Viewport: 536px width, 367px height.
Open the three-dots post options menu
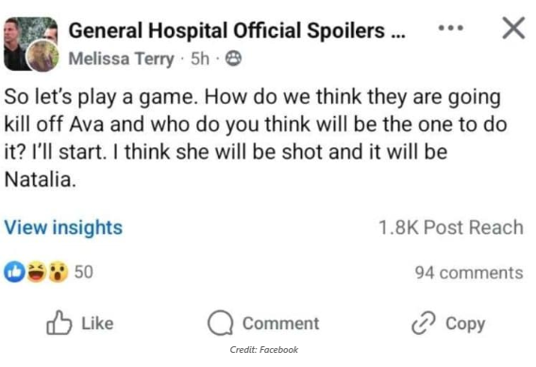[451, 27]
